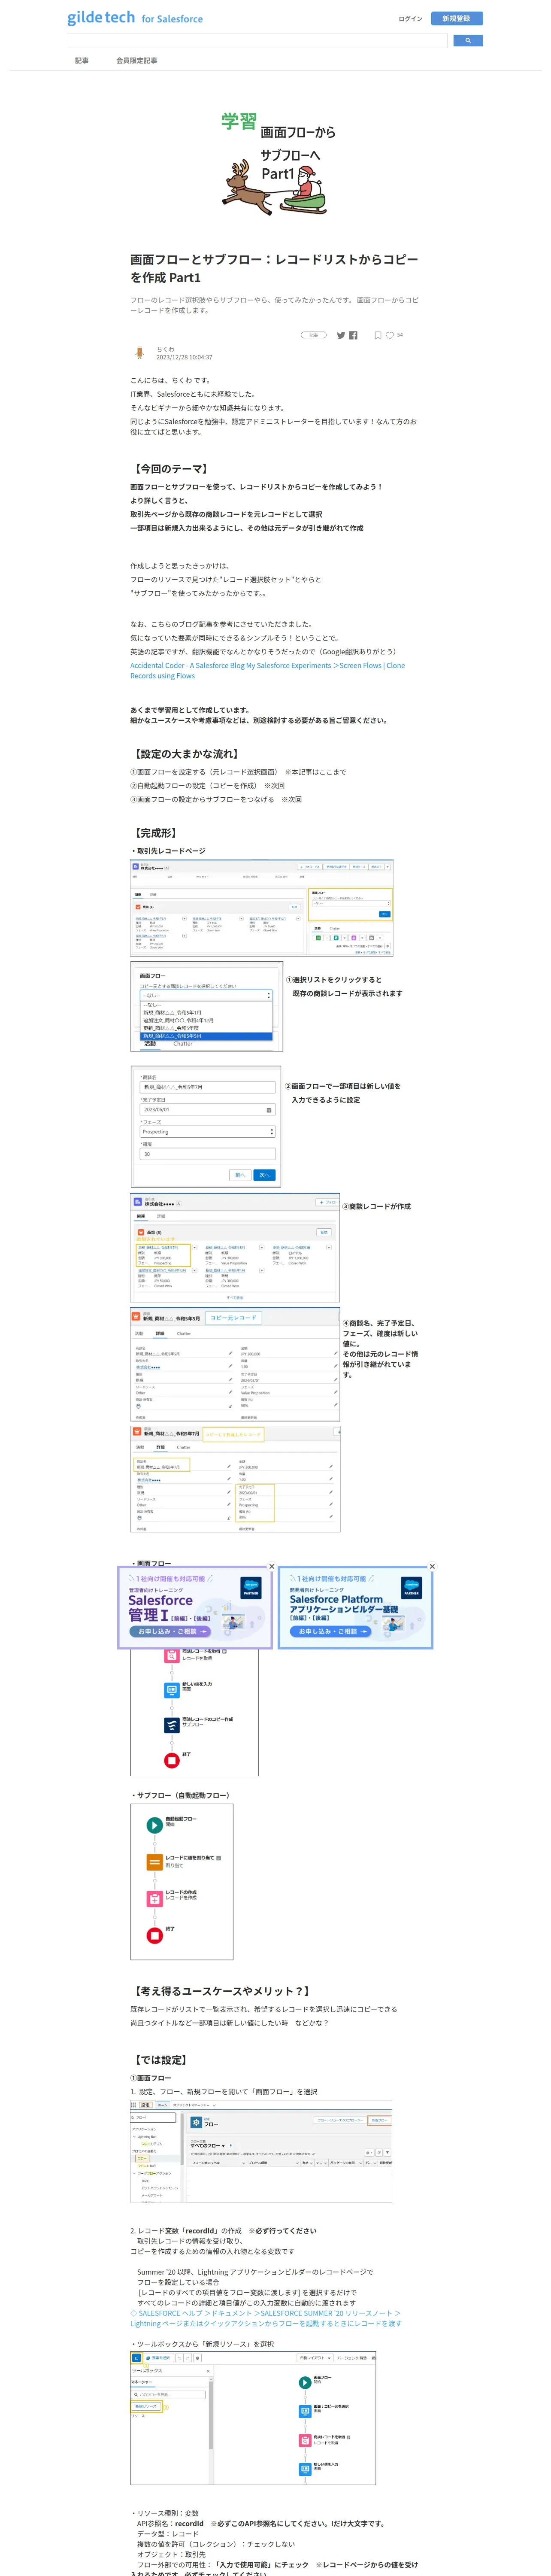Open the Santa sleigh hero image
This screenshot has height=2576, width=551.
(276, 163)
